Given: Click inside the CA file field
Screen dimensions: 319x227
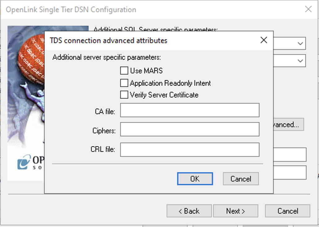Looking at the screenshot, I should point(190,110).
